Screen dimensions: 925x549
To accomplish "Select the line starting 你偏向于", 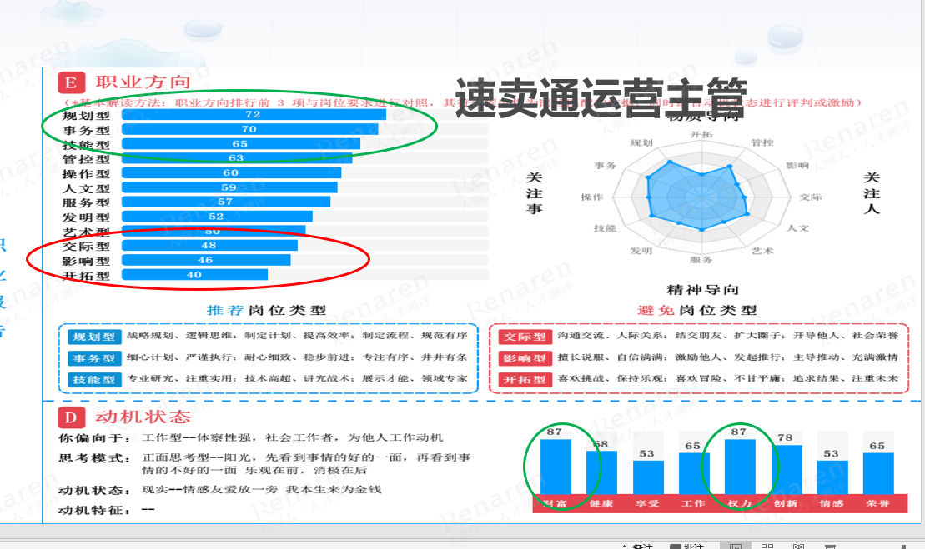I will coord(251,437).
